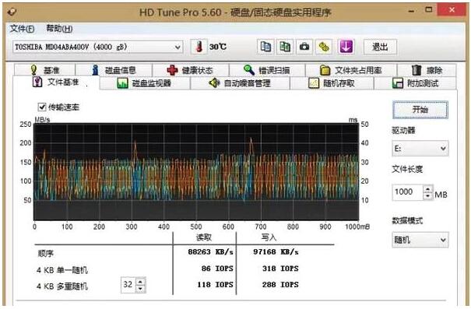Open the 文件(F) menu
Image resolution: width=471 pixels, height=309 pixels.
click(22, 29)
